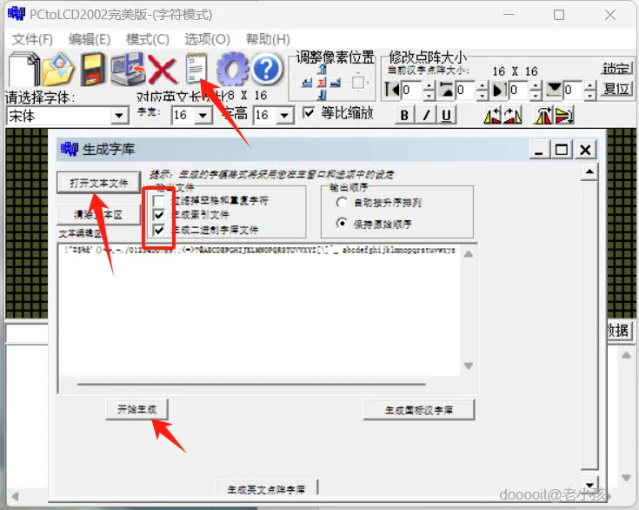Click inside the 文本编辑区 text area

pos(260,310)
